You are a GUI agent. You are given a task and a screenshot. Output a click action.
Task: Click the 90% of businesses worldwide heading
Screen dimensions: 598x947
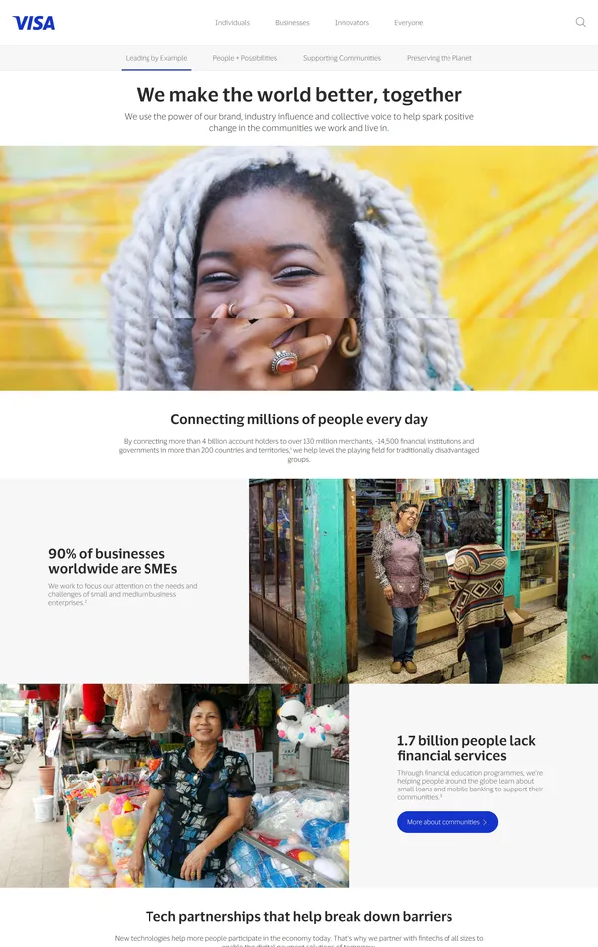tap(113, 561)
